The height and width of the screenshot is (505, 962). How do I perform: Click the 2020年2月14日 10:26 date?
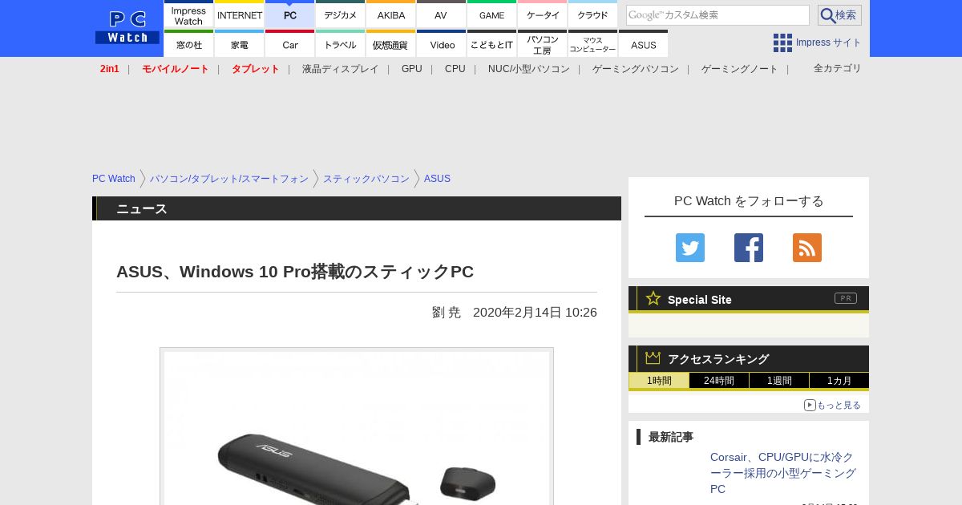[535, 313]
